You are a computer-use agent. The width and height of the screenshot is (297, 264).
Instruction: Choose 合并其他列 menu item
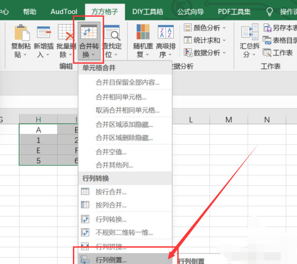pyautogui.click(x=125, y=165)
